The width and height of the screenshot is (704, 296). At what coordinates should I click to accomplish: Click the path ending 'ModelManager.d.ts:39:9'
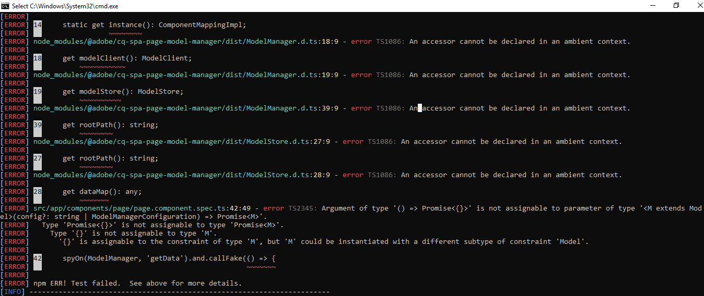pos(186,108)
